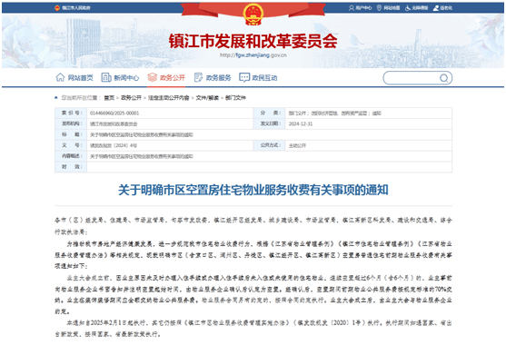Go to 首页 in the breadcrumb
This screenshot has width=506, height=355.
coord(109,98)
